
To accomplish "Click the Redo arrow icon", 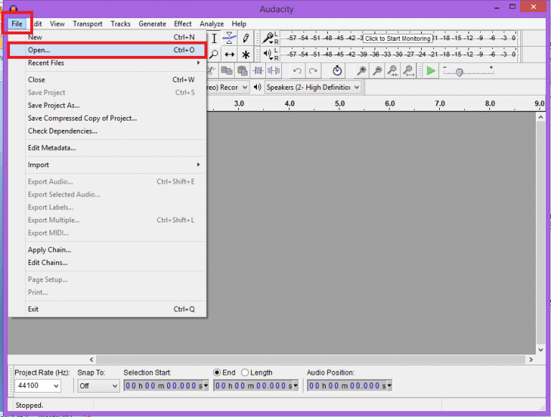I will (313, 71).
